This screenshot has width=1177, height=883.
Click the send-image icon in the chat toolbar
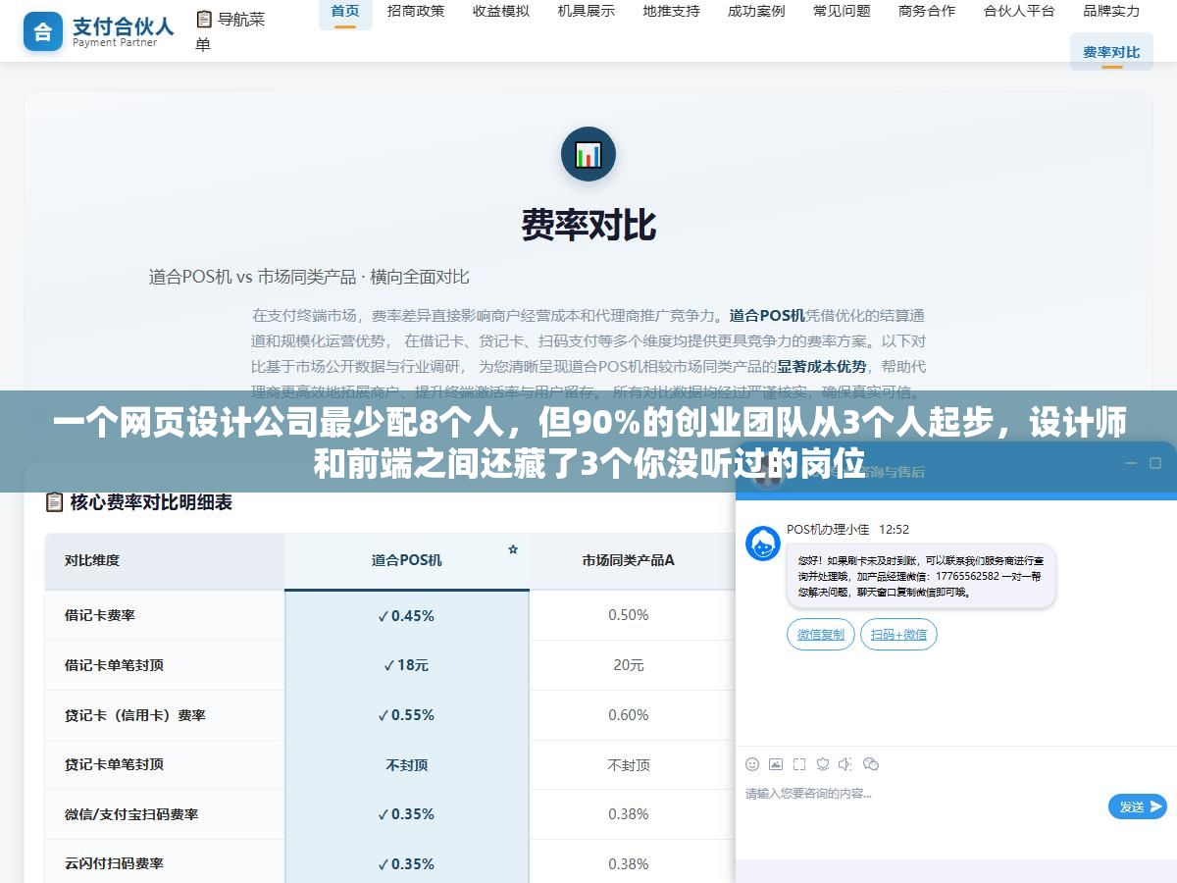click(776, 764)
